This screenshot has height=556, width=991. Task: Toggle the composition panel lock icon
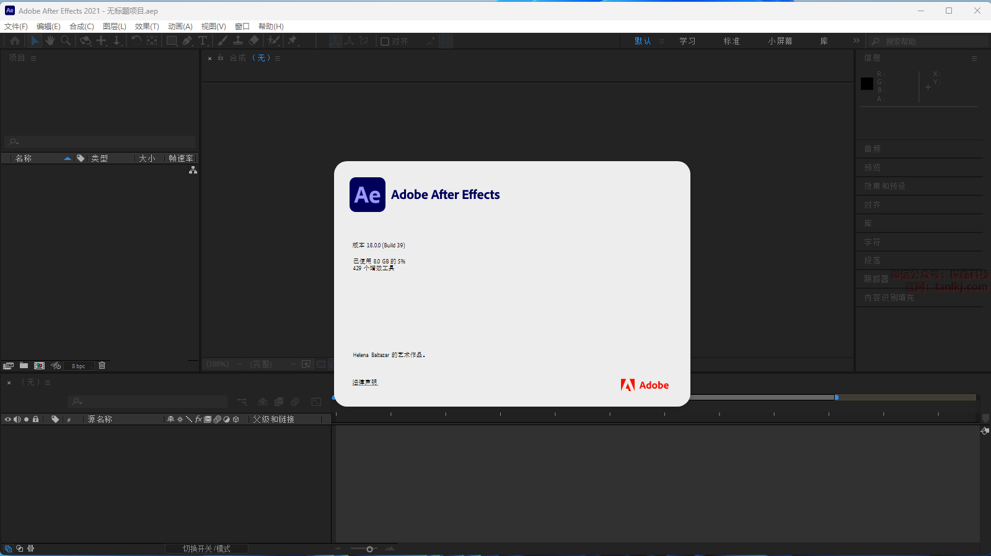[x=221, y=58]
